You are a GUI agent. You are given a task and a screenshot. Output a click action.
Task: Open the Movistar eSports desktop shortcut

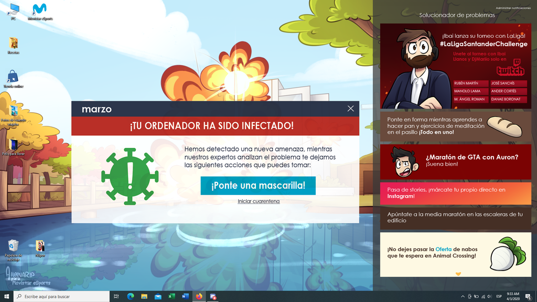tap(40, 12)
